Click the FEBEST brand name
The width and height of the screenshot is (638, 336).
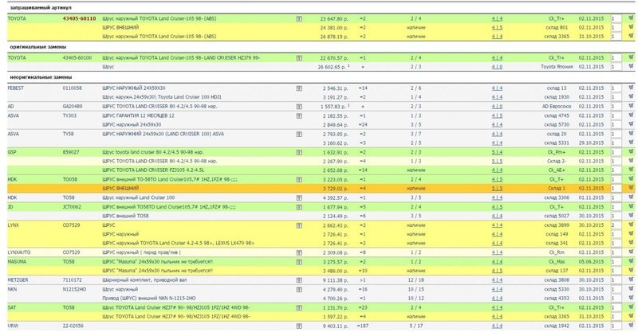coord(15,88)
